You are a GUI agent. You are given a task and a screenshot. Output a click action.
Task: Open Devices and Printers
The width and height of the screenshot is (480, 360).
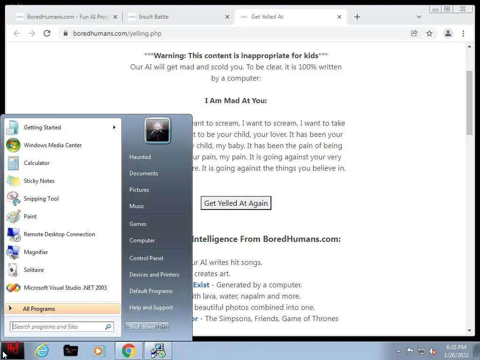point(154,275)
